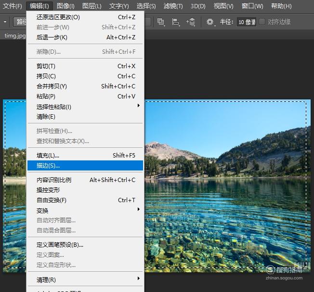
Task: Open the 窗口(W) menu
Action: [252, 6]
